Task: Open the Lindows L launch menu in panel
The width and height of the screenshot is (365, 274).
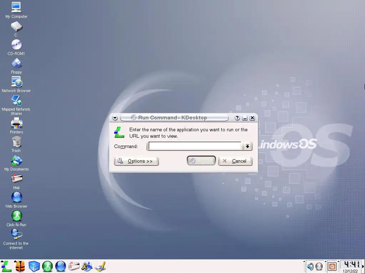Action: (x=6, y=266)
